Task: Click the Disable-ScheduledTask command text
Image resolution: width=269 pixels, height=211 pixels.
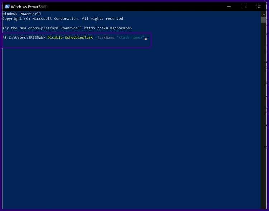Action: click(x=70, y=37)
